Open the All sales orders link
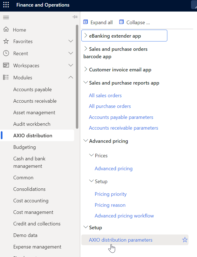 (105, 95)
